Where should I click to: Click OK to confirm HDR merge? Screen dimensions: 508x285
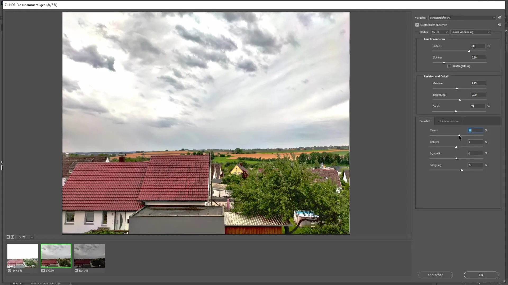481,275
